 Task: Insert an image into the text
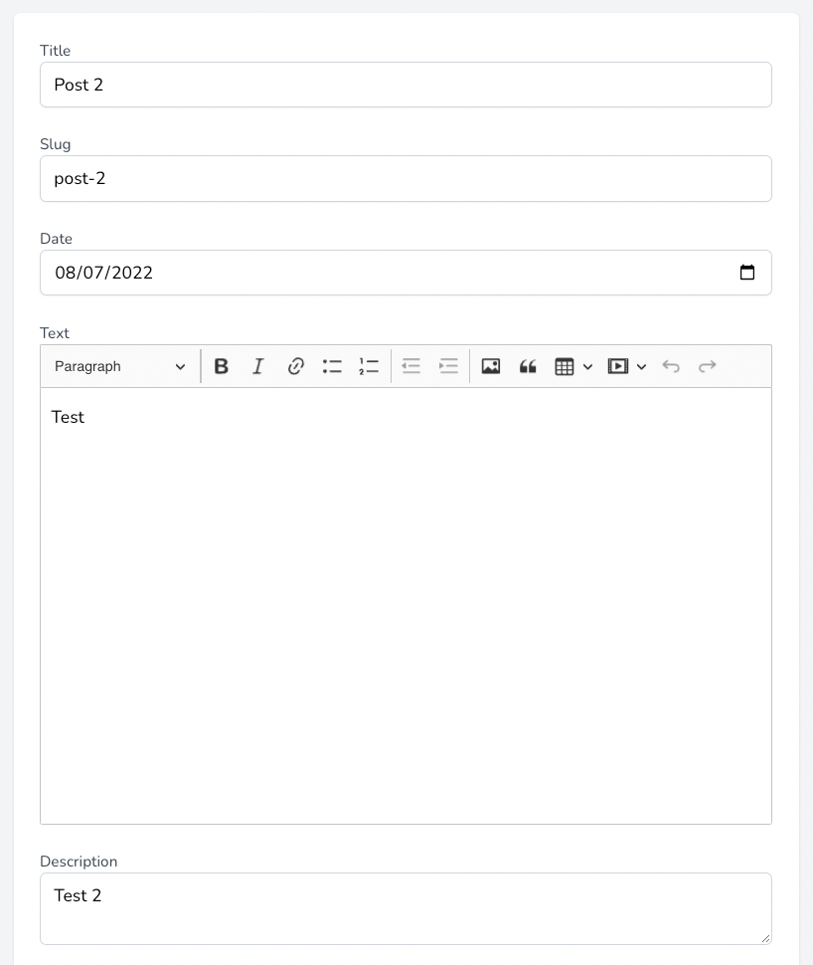(x=491, y=367)
